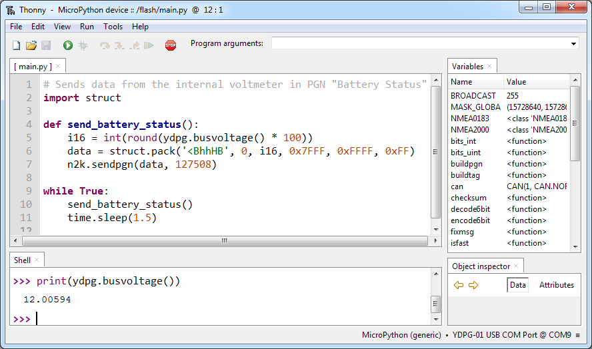Click the 12.00594 output in Shell
Image resolution: width=592 pixels, height=349 pixels.
[x=47, y=300]
